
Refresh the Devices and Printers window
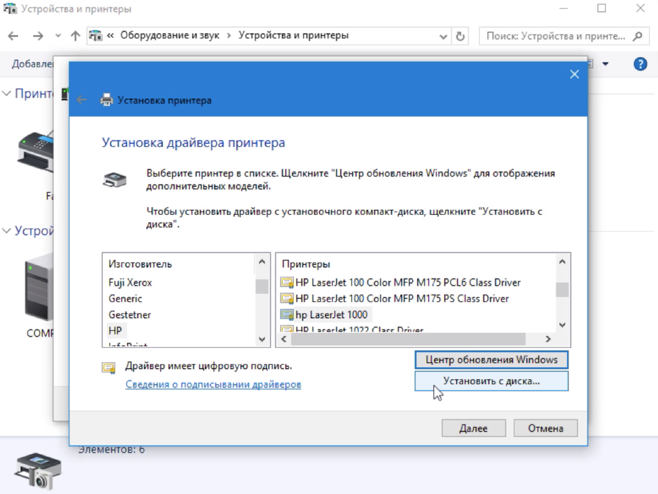tap(460, 36)
